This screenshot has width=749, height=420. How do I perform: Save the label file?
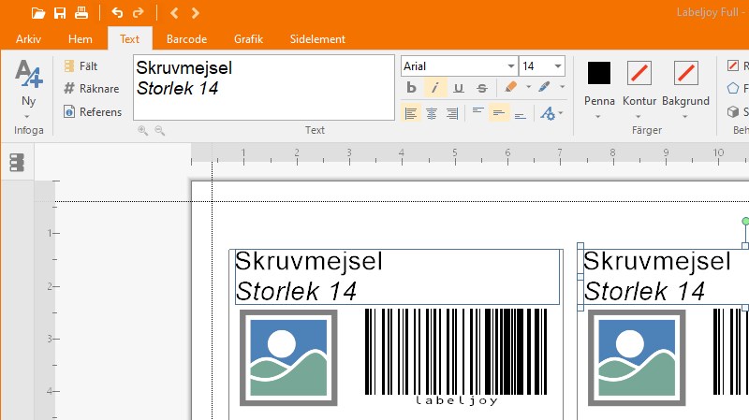coord(60,13)
